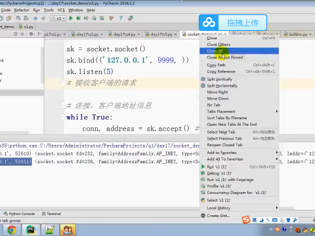This screenshot has width=315, height=236.
Task: Expand Add to Favorites submenu arrow
Action: 277,153
